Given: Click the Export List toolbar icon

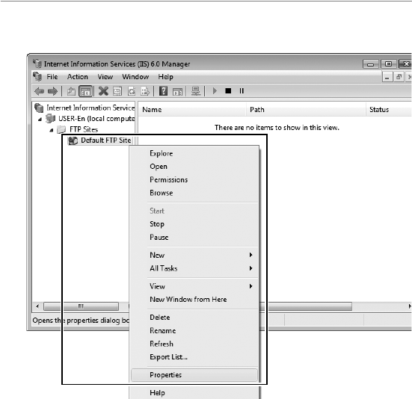Looking at the screenshot, I should [145, 91].
